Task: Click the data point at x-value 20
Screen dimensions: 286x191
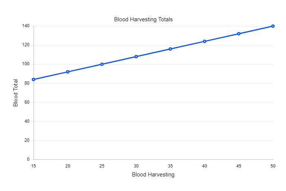Action: (68, 72)
